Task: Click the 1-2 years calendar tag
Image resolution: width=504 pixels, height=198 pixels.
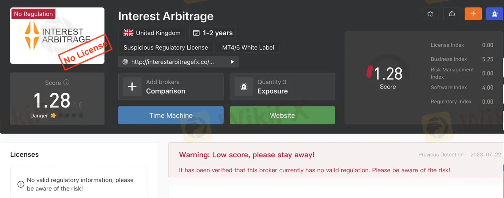Action: click(x=212, y=33)
